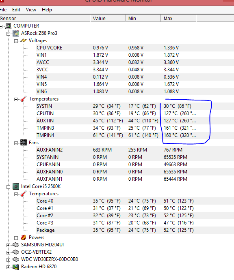Select the AUXFANIN2 fan row
This screenshot has height=280, width=234.
[x=135, y=150]
